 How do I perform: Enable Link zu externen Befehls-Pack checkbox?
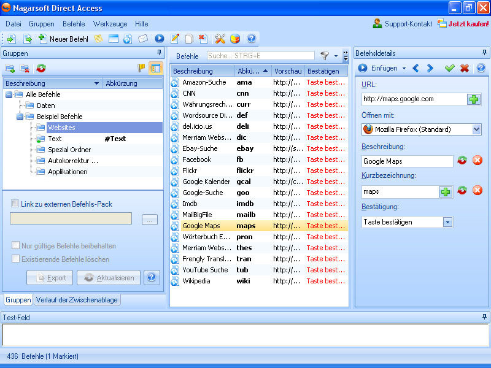[x=15, y=204]
